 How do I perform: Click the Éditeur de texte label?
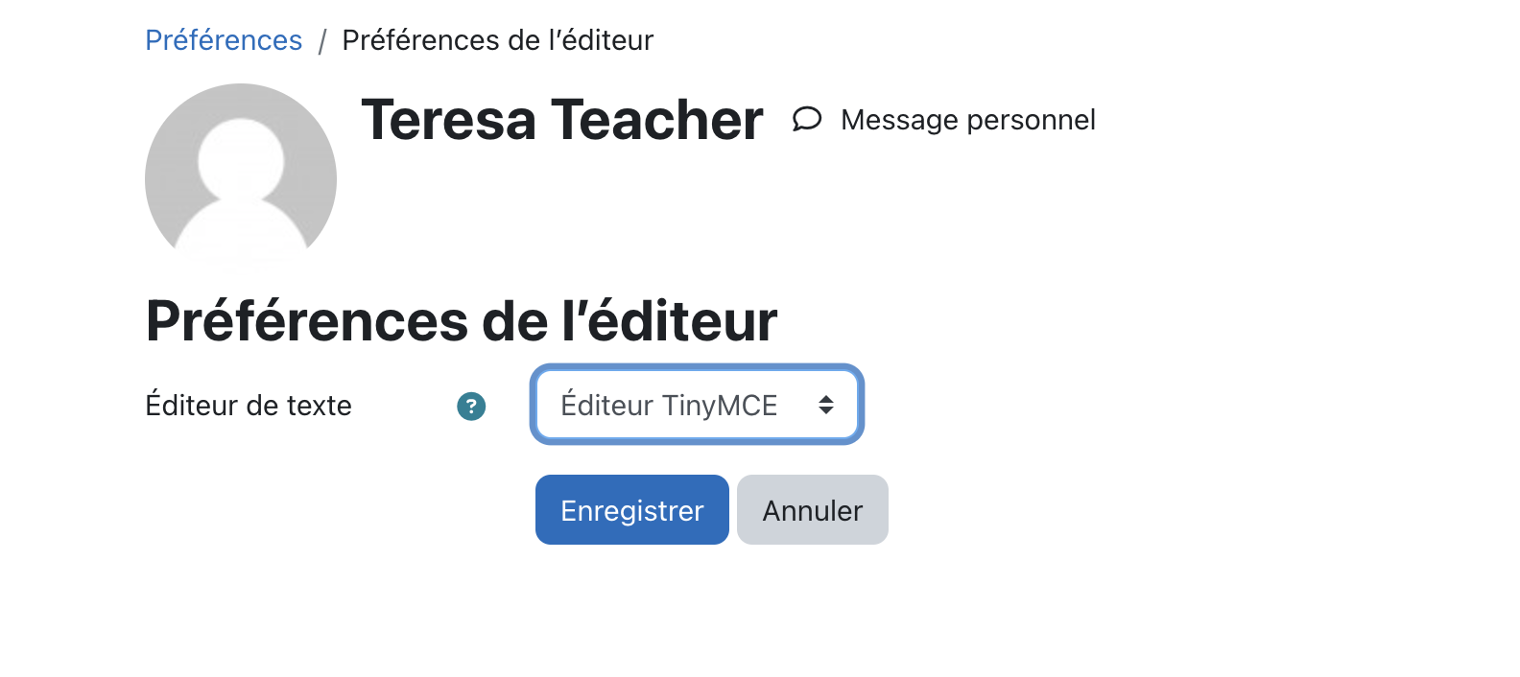pos(249,406)
